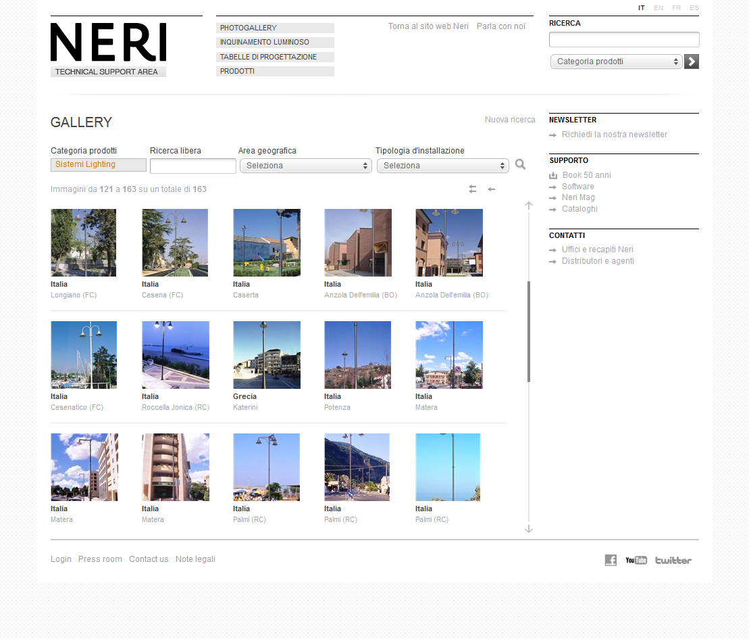Screen dimensions: 749x639
Task: Click the Login footer link
Action: 61,559
